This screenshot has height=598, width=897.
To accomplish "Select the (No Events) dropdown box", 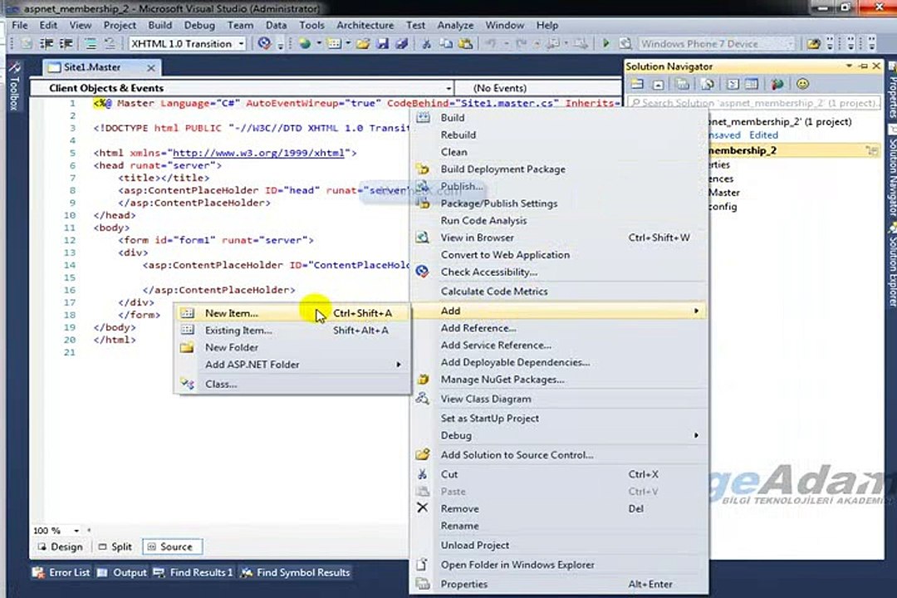I will [x=537, y=88].
